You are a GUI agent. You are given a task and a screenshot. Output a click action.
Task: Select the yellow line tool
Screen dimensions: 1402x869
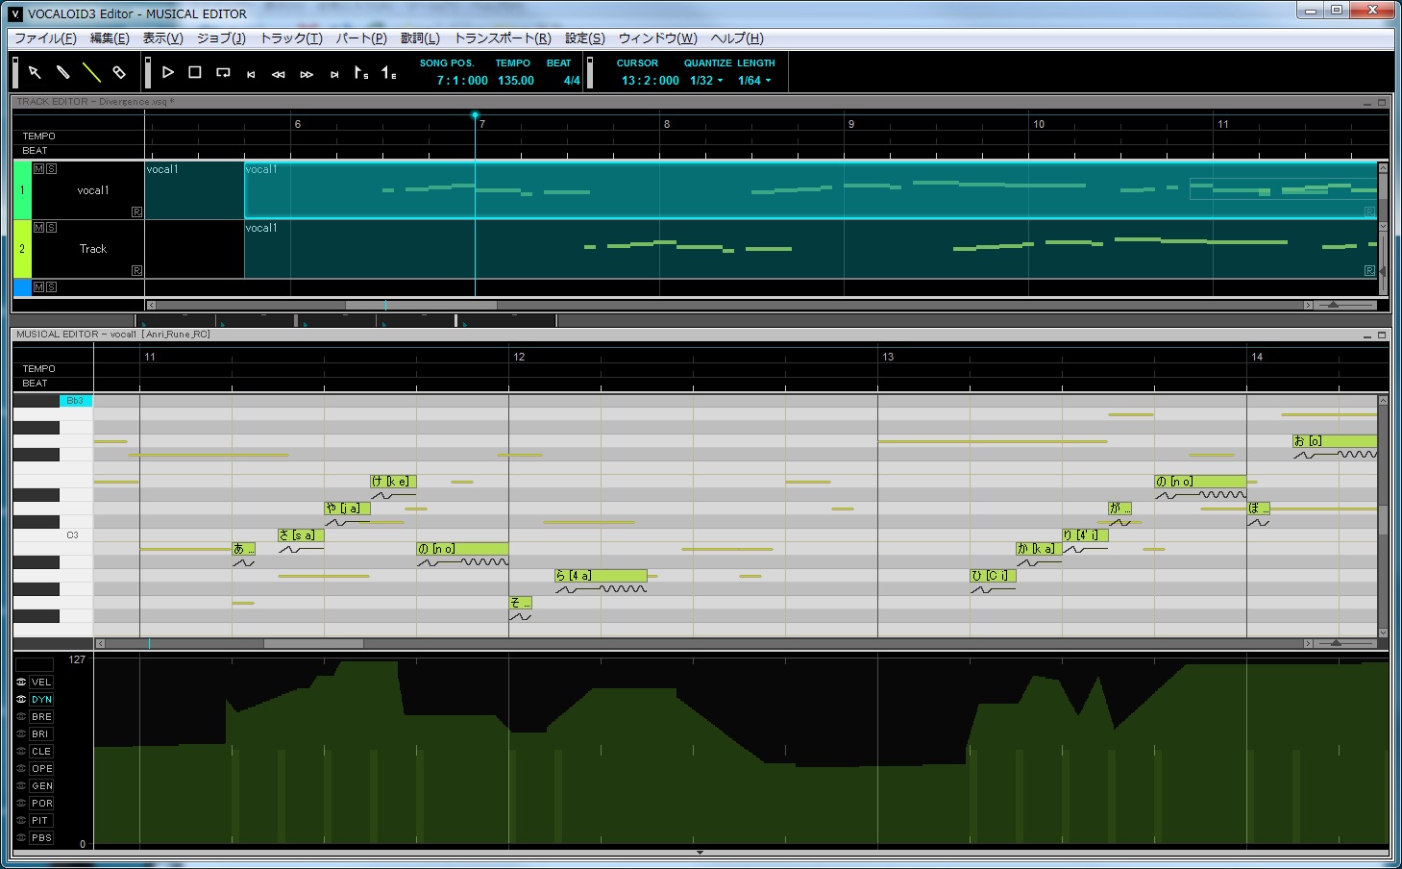(x=91, y=72)
